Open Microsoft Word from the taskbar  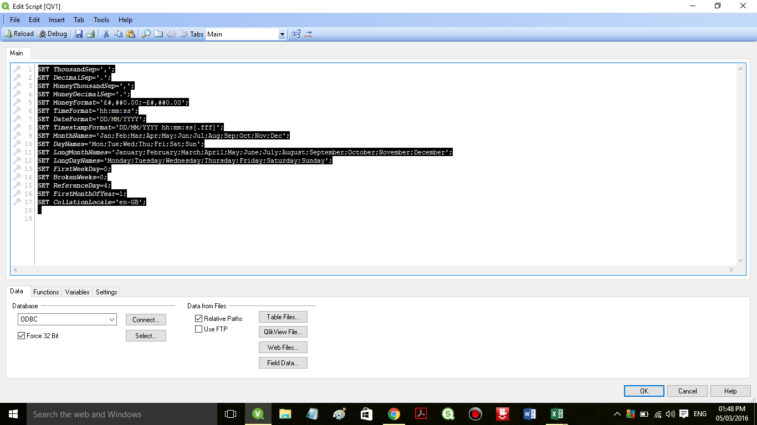(x=529, y=414)
